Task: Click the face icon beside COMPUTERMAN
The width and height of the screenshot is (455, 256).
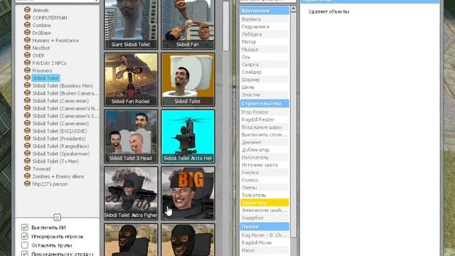Action: 27,17
